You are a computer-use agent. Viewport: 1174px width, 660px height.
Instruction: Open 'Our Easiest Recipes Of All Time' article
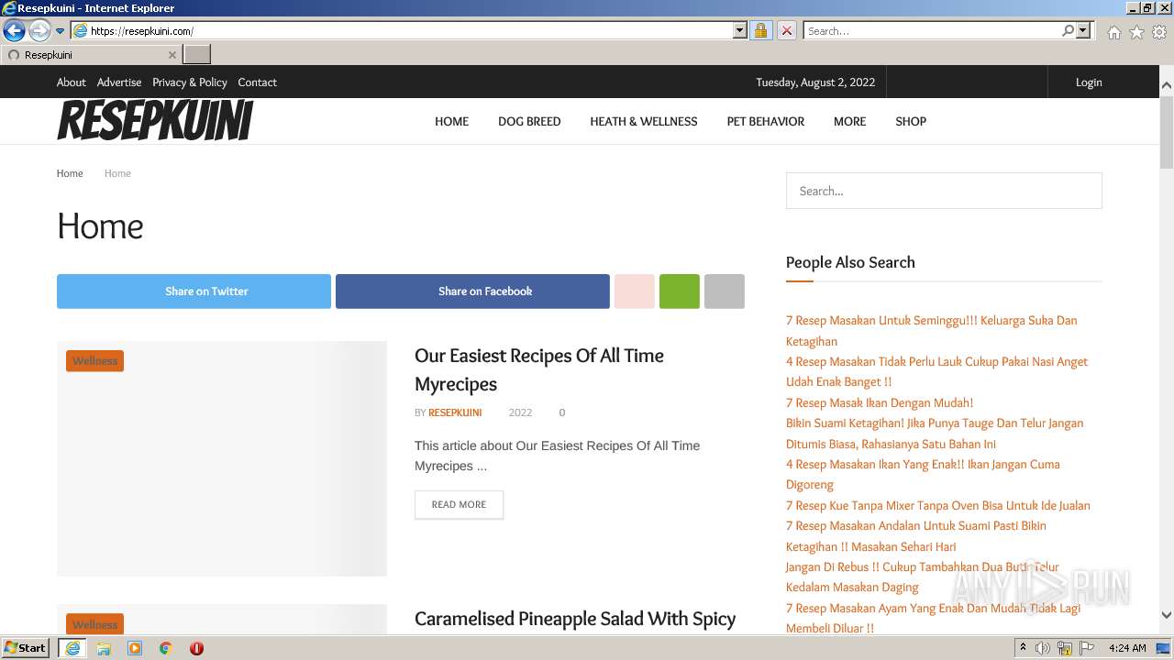539,369
